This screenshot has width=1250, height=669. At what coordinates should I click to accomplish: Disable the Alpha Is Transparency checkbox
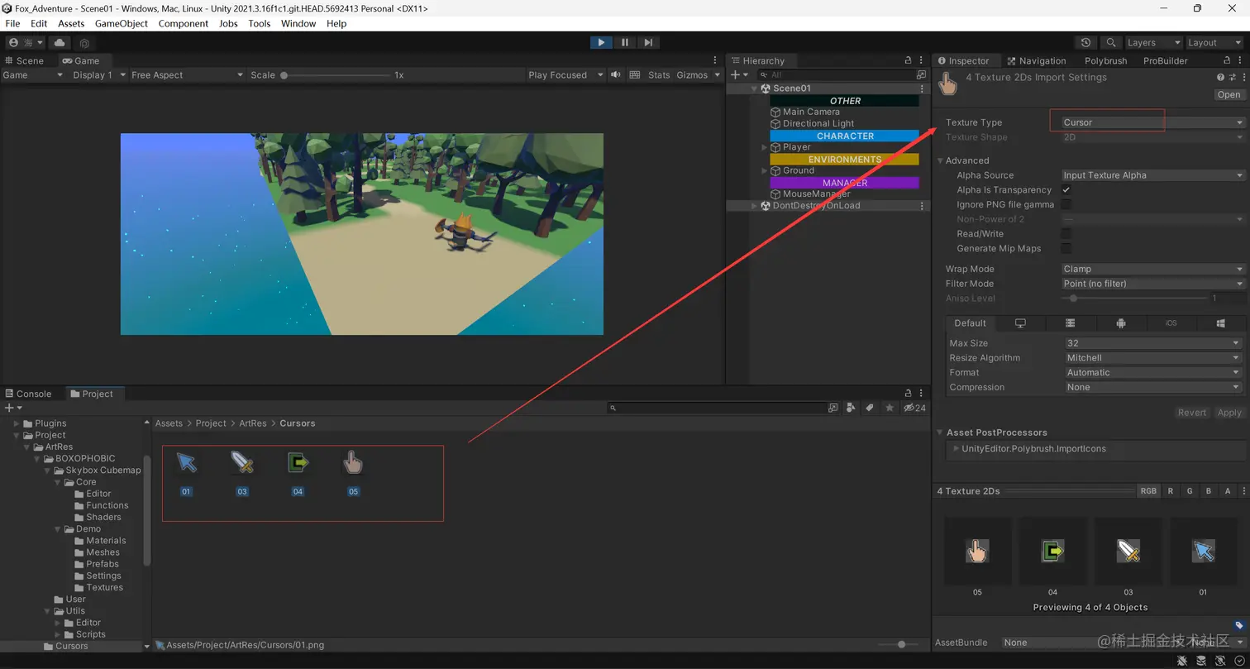coord(1066,189)
